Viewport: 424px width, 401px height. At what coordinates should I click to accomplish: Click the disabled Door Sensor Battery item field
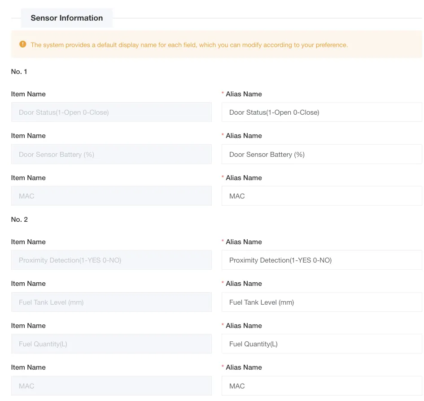pyautogui.click(x=111, y=155)
